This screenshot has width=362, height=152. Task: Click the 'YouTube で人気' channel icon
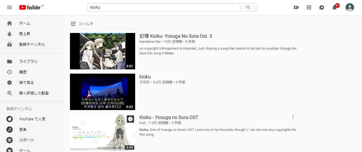[x=10, y=119]
